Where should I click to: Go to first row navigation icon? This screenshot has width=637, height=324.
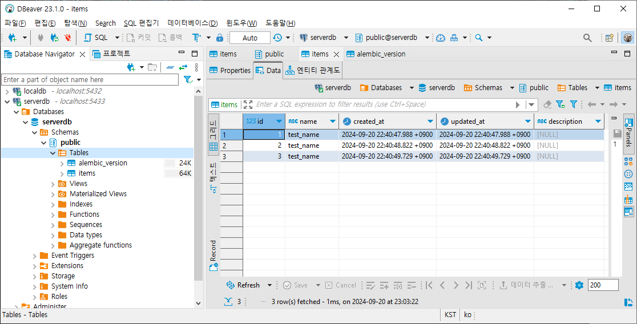pyautogui.click(x=429, y=285)
